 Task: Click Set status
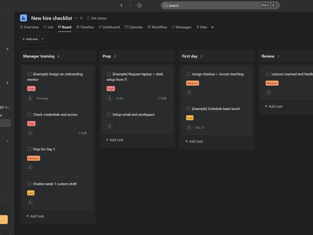pyautogui.click(x=97, y=18)
